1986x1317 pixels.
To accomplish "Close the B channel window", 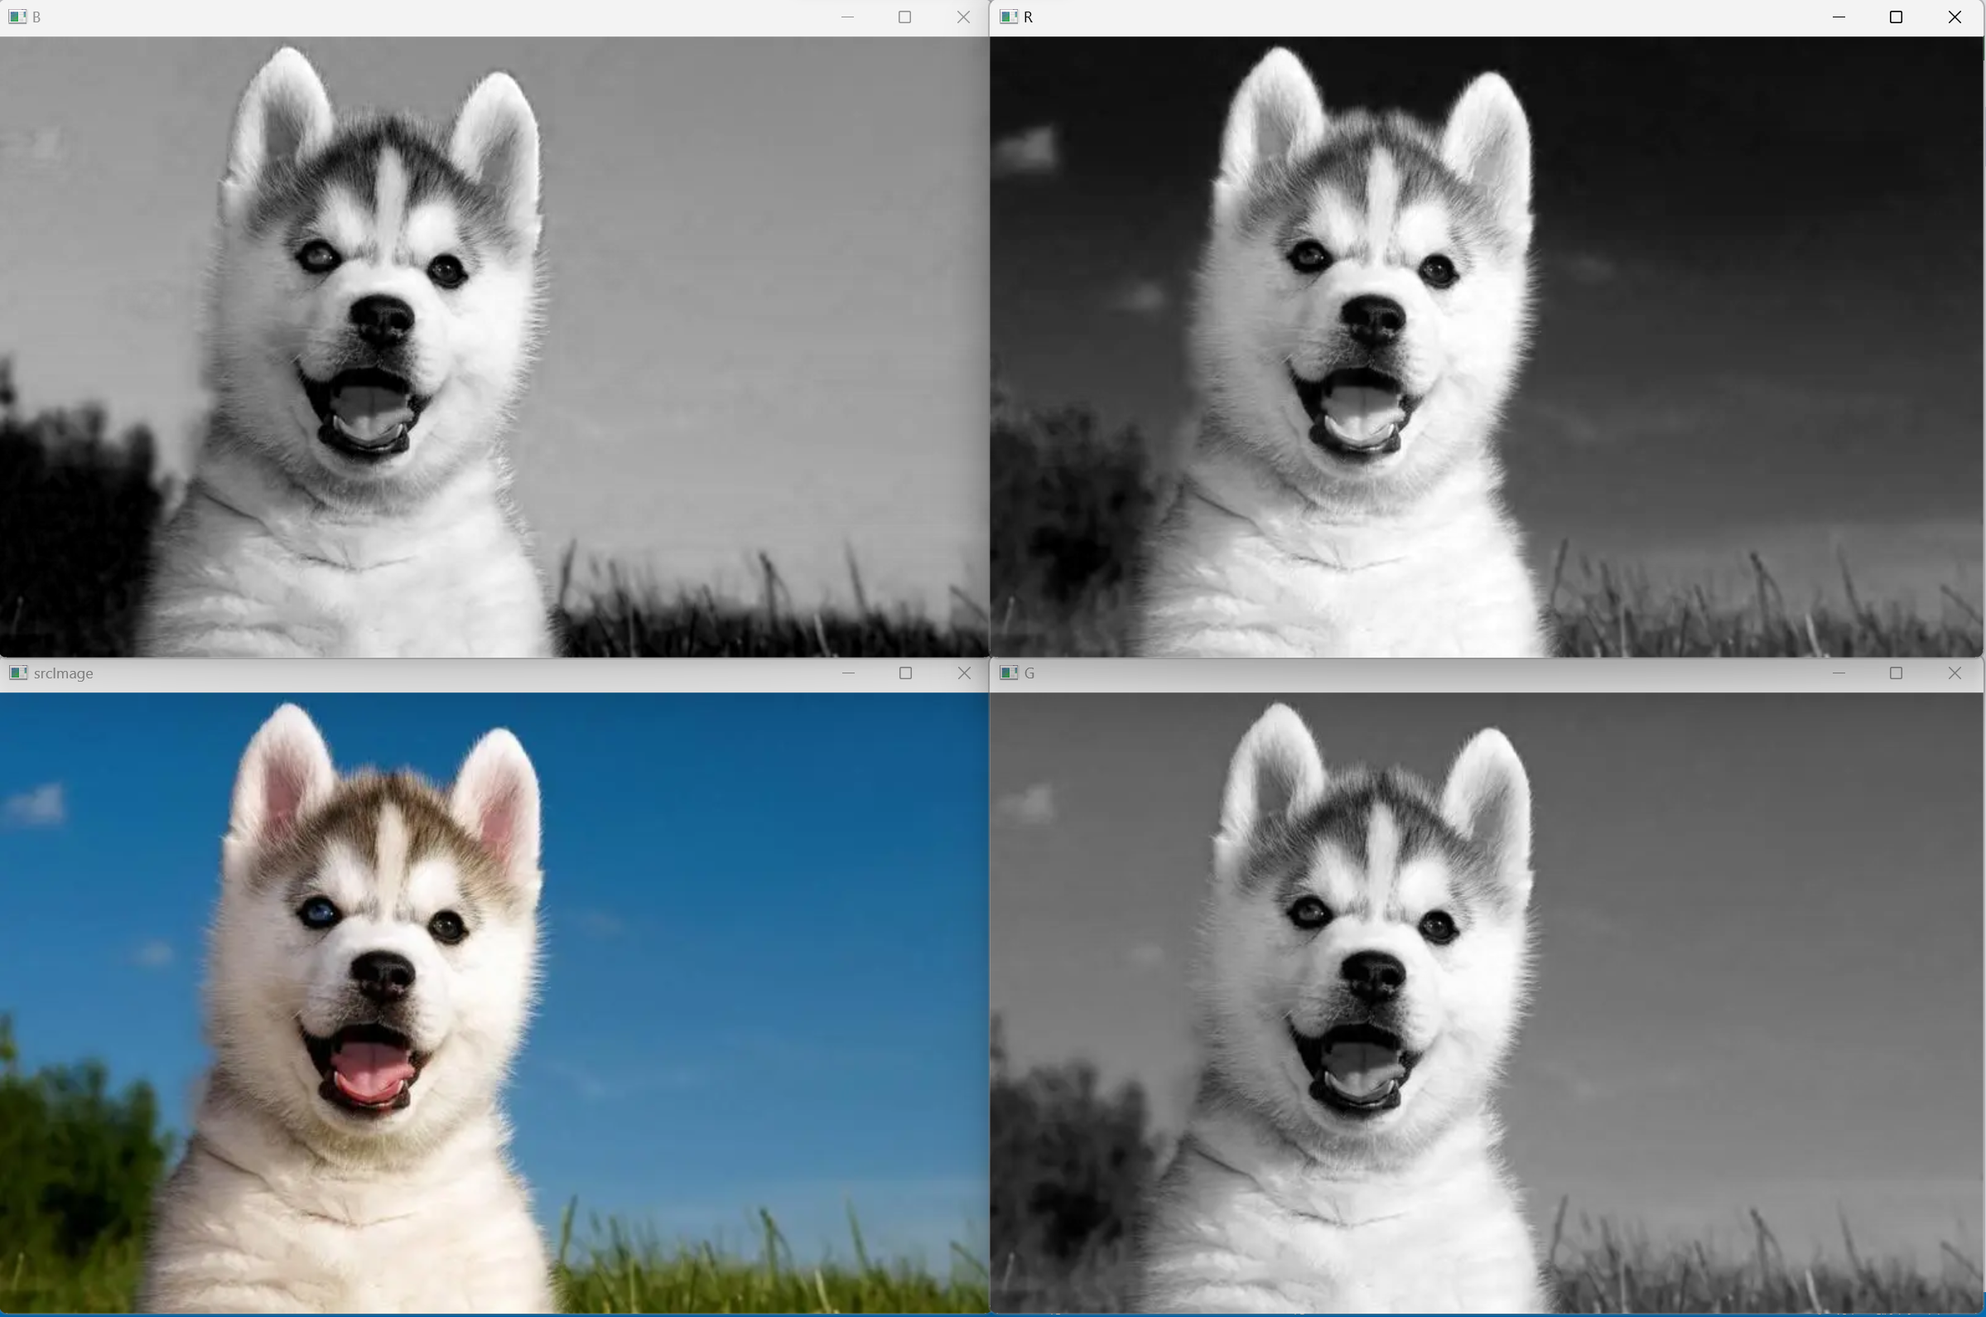I will click(963, 17).
